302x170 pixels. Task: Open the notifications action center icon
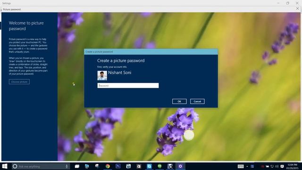tap(282, 166)
